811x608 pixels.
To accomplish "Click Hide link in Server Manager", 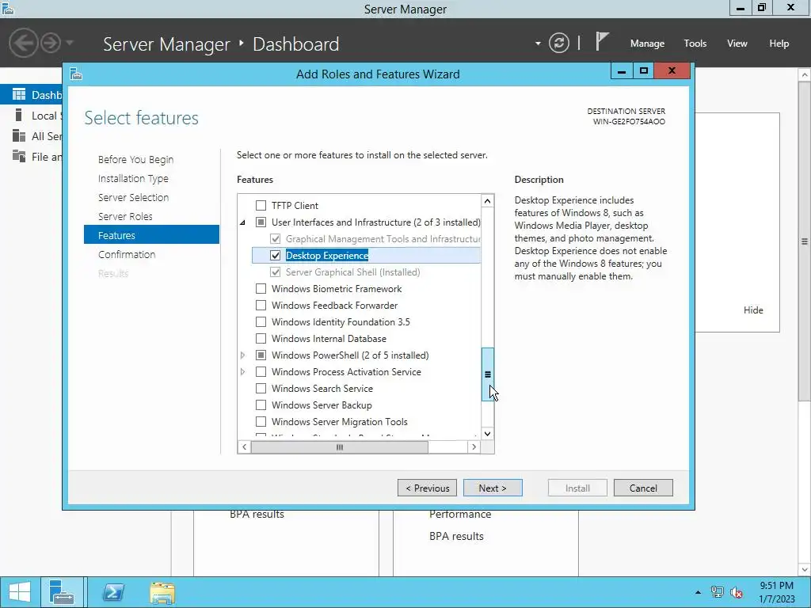I will 753,310.
